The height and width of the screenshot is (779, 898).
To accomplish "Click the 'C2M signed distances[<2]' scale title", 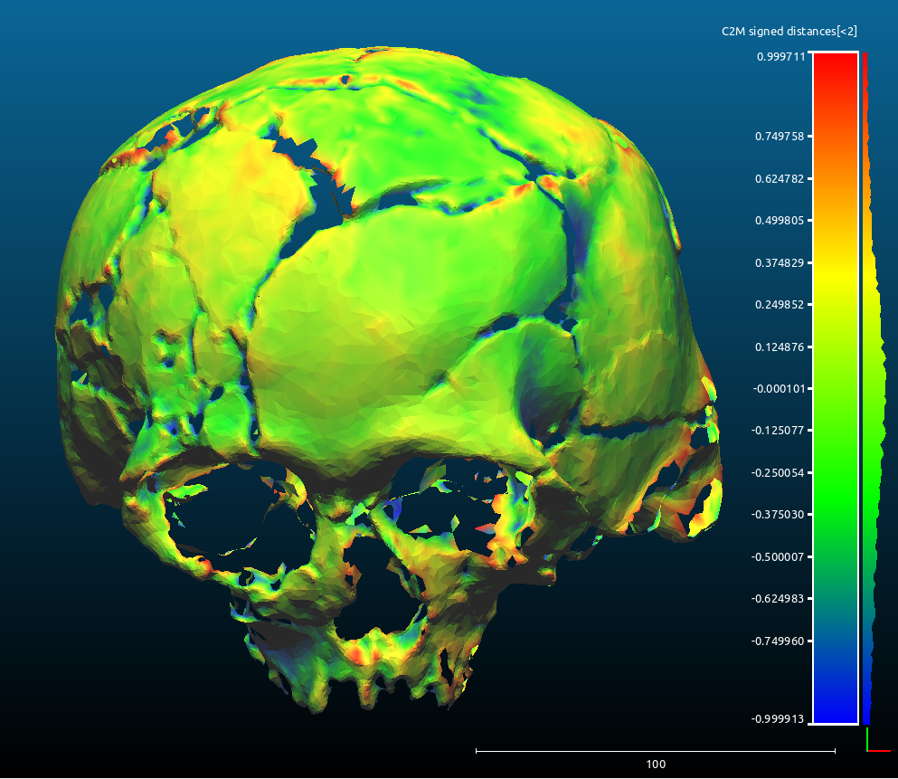I will point(789,32).
